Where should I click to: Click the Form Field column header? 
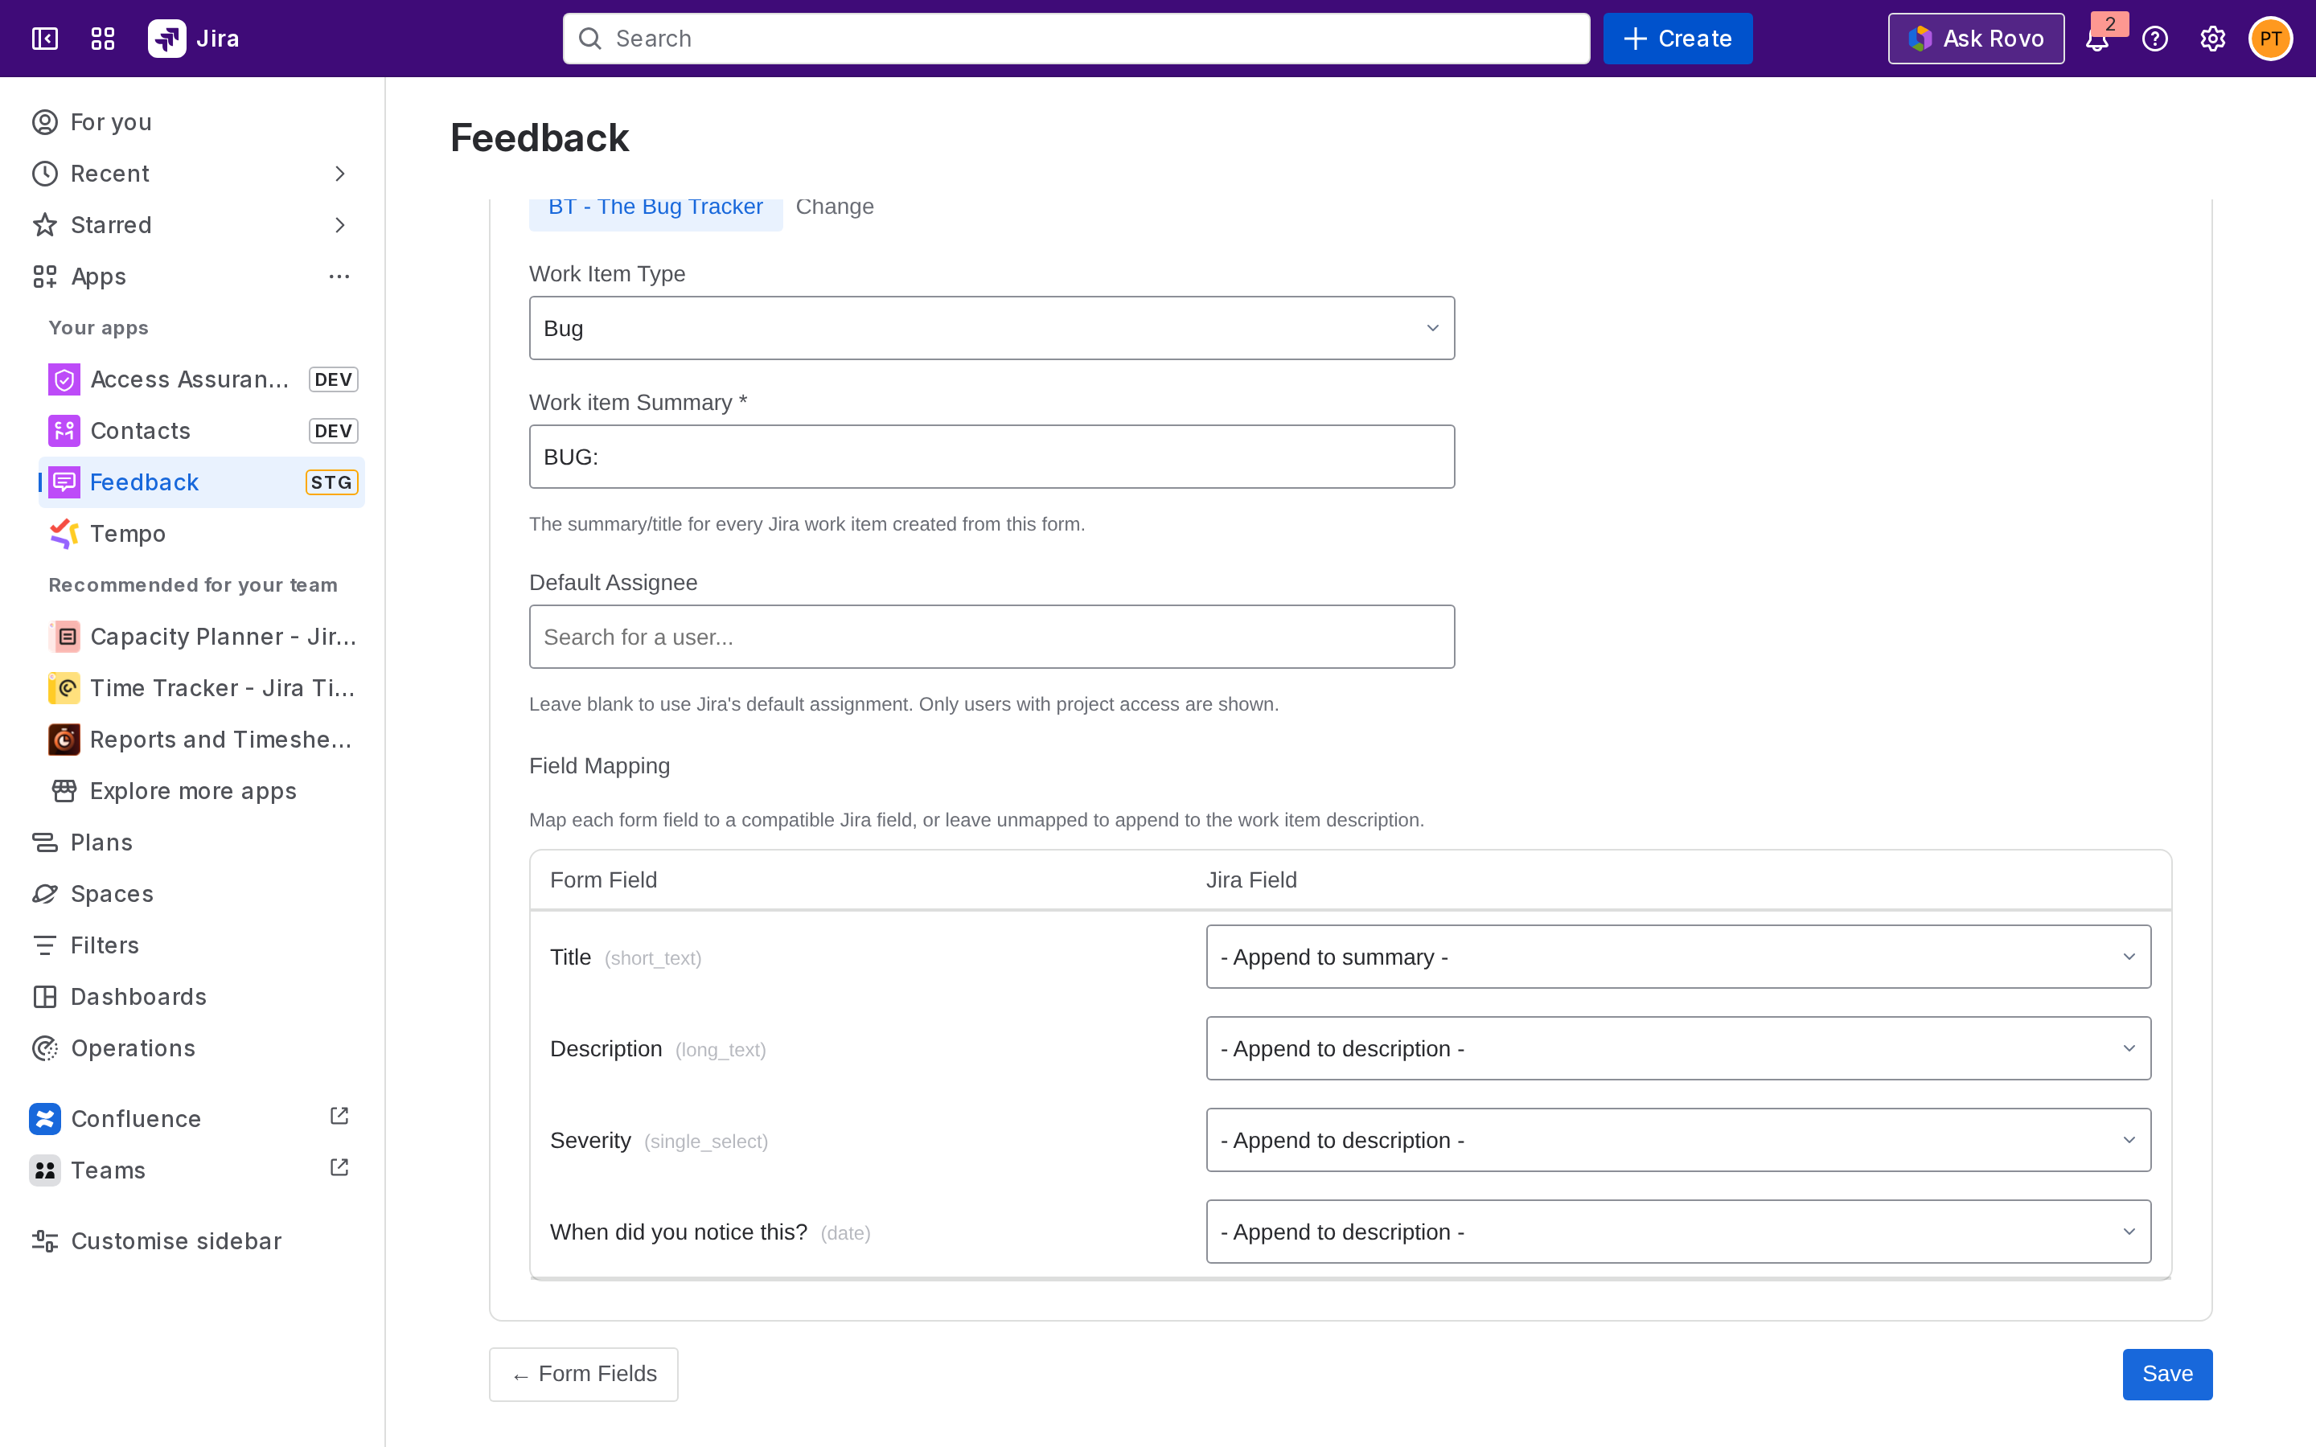[604, 880]
